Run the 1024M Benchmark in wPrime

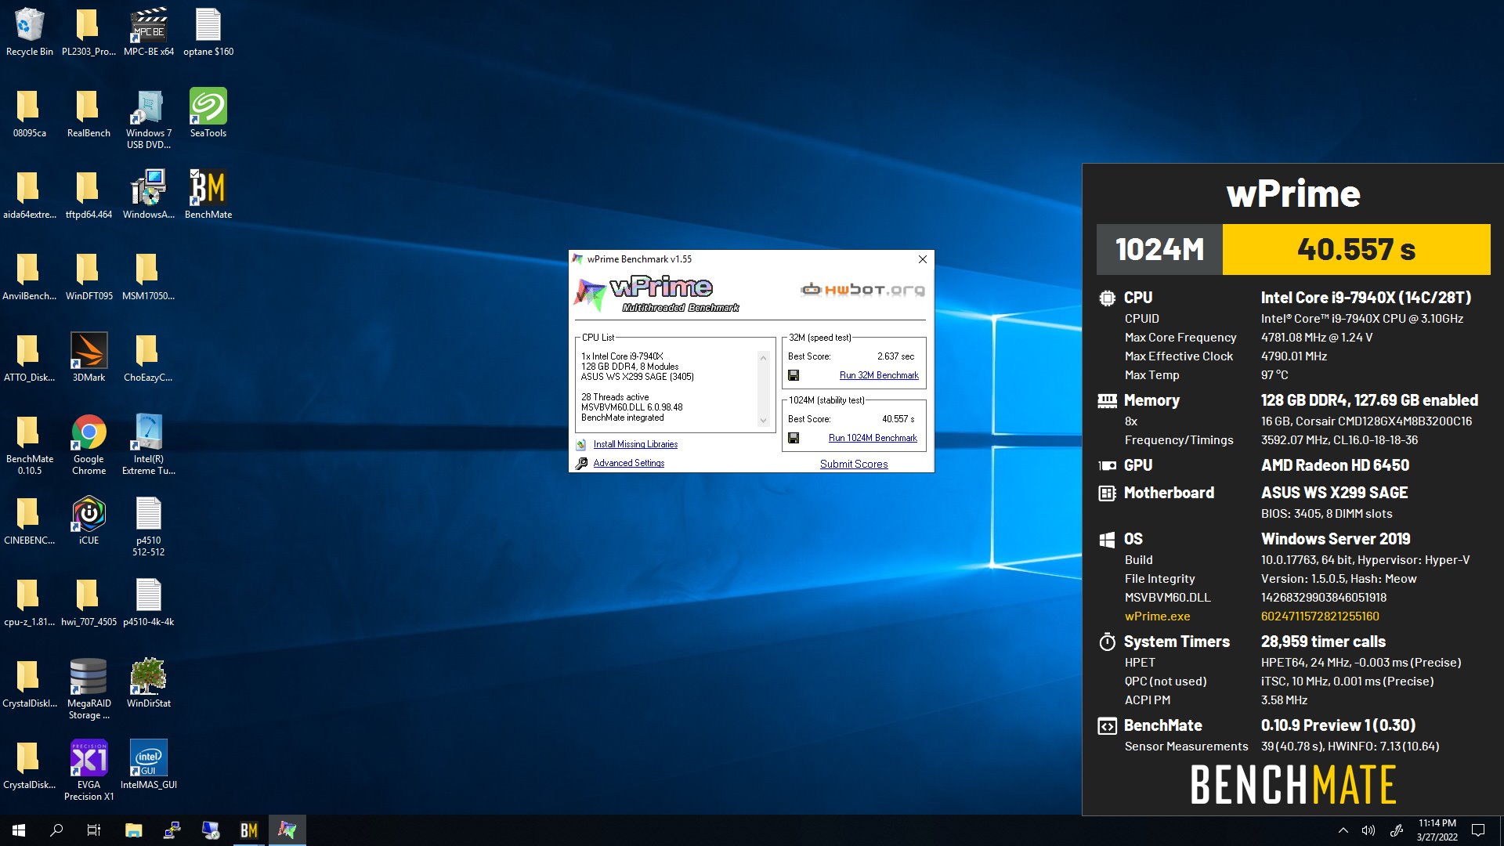point(873,438)
